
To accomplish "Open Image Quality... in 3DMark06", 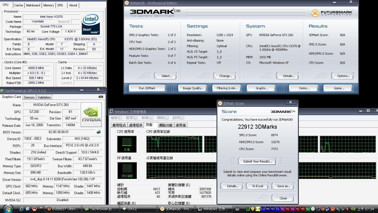I will [193, 88].
